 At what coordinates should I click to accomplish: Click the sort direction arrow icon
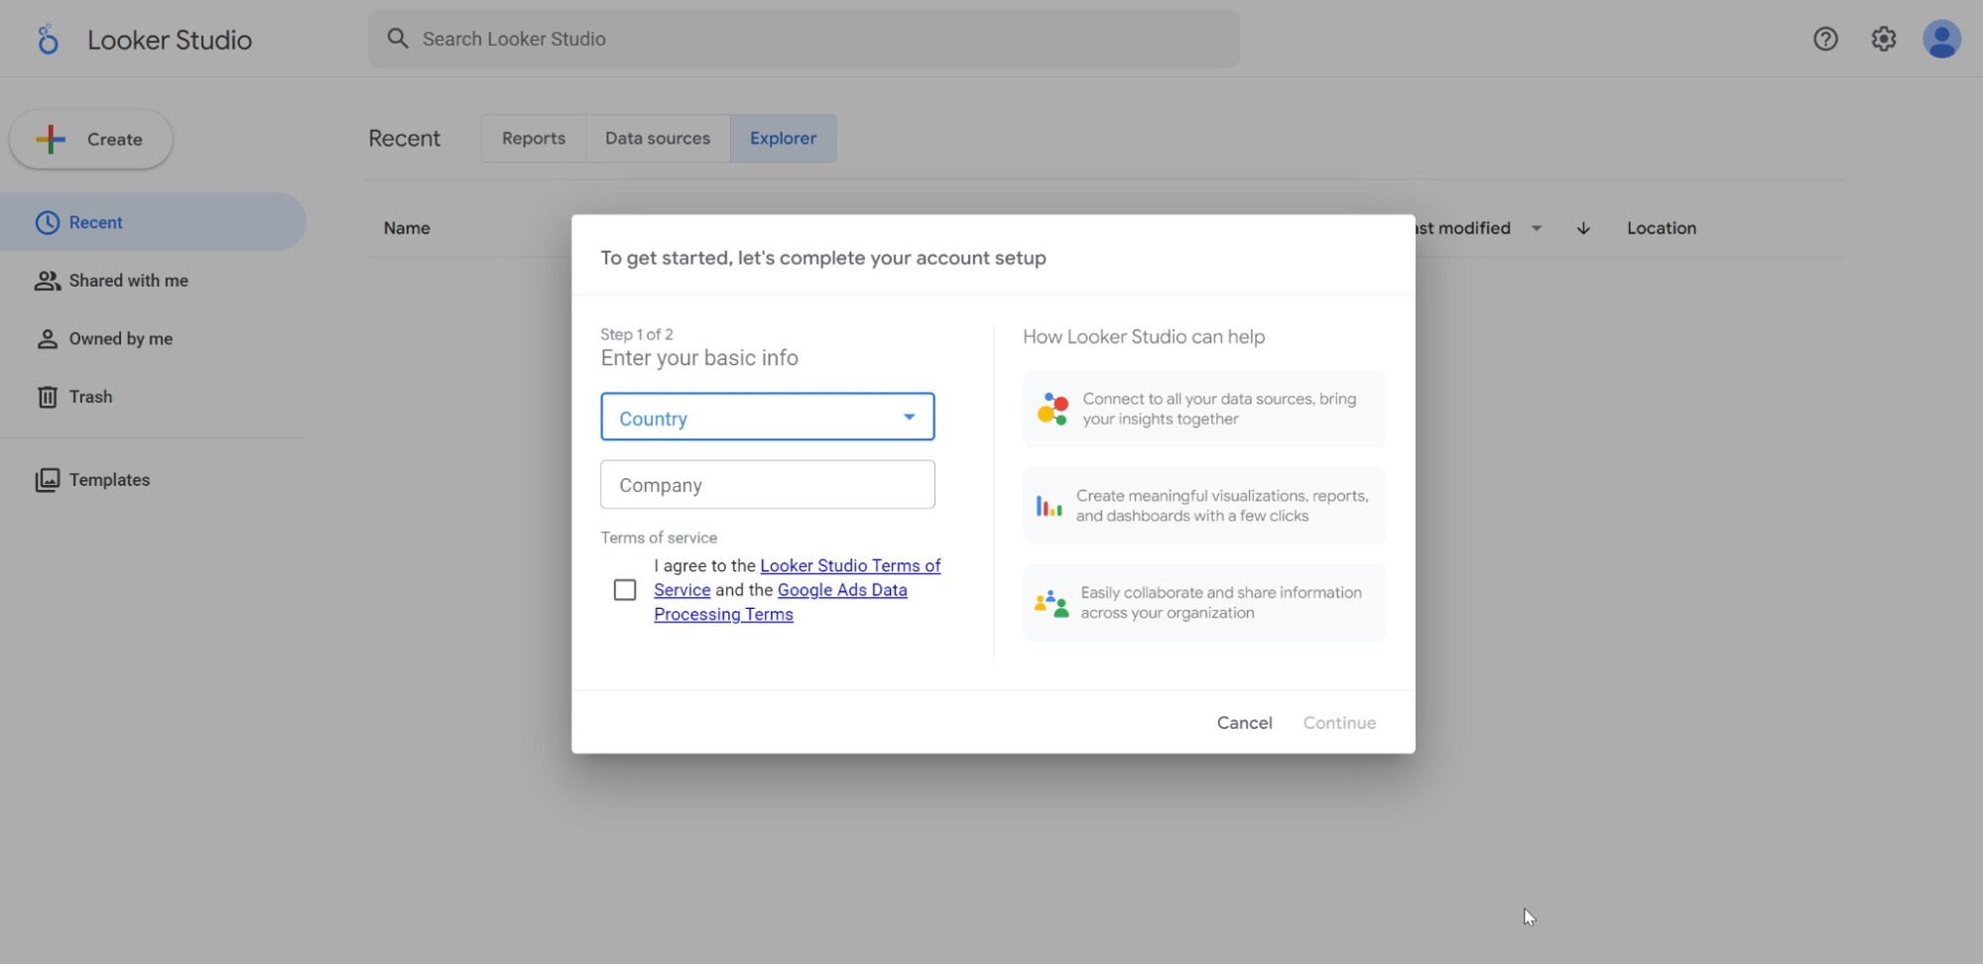(x=1583, y=228)
